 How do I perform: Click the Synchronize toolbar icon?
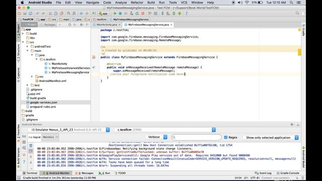click(x=31, y=14)
